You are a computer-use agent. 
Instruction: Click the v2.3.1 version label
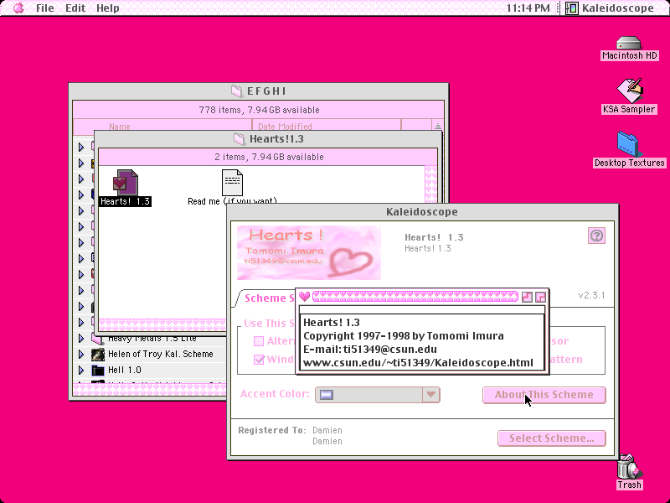pos(591,295)
